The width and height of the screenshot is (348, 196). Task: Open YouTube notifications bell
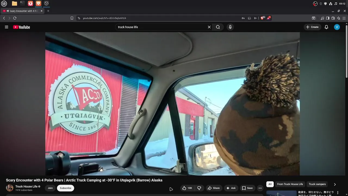point(327,27)
